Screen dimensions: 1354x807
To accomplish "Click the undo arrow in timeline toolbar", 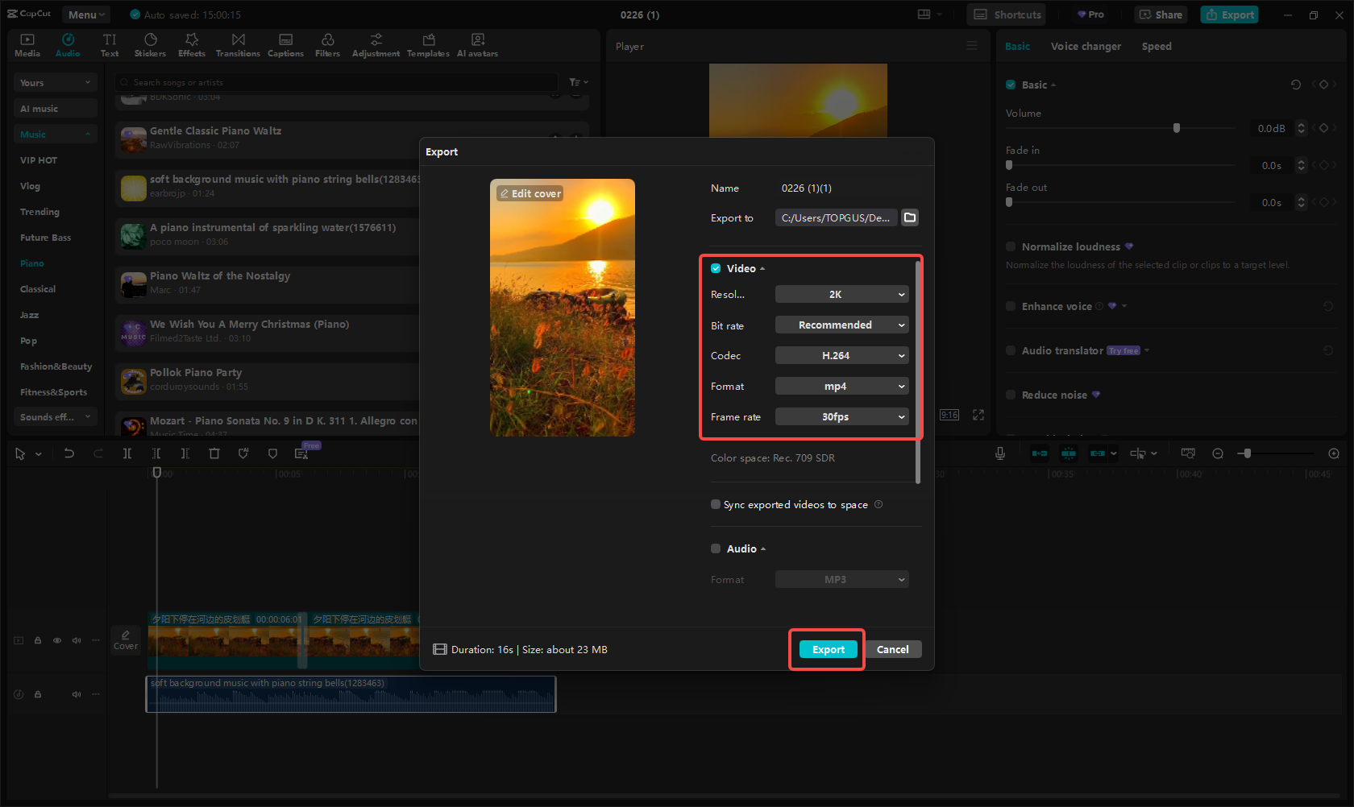I will coord(69,453).
